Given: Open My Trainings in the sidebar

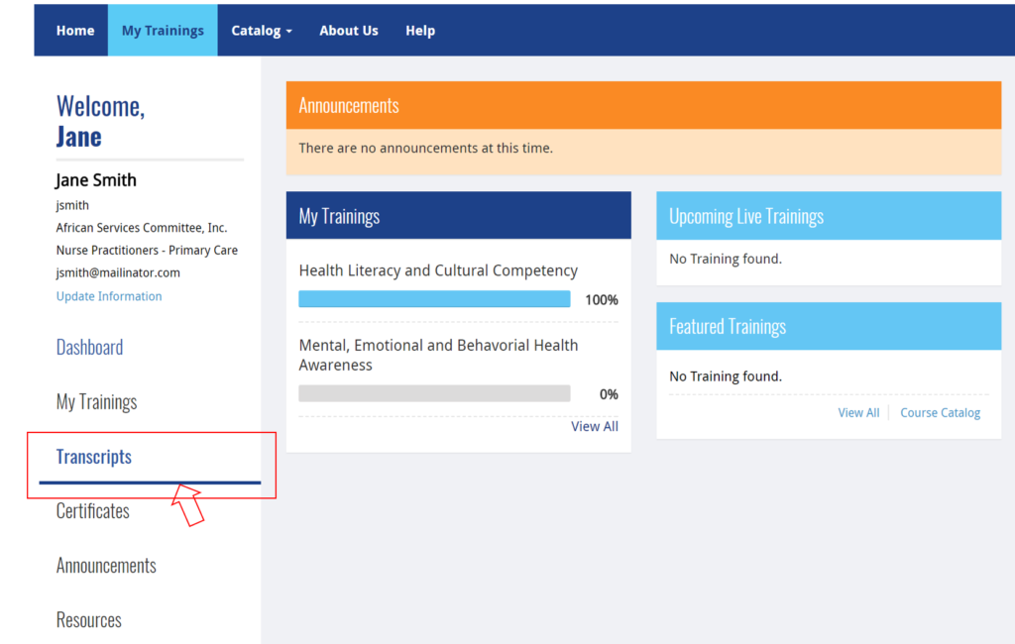Looking at the screenshot, I should coord(96,401).
